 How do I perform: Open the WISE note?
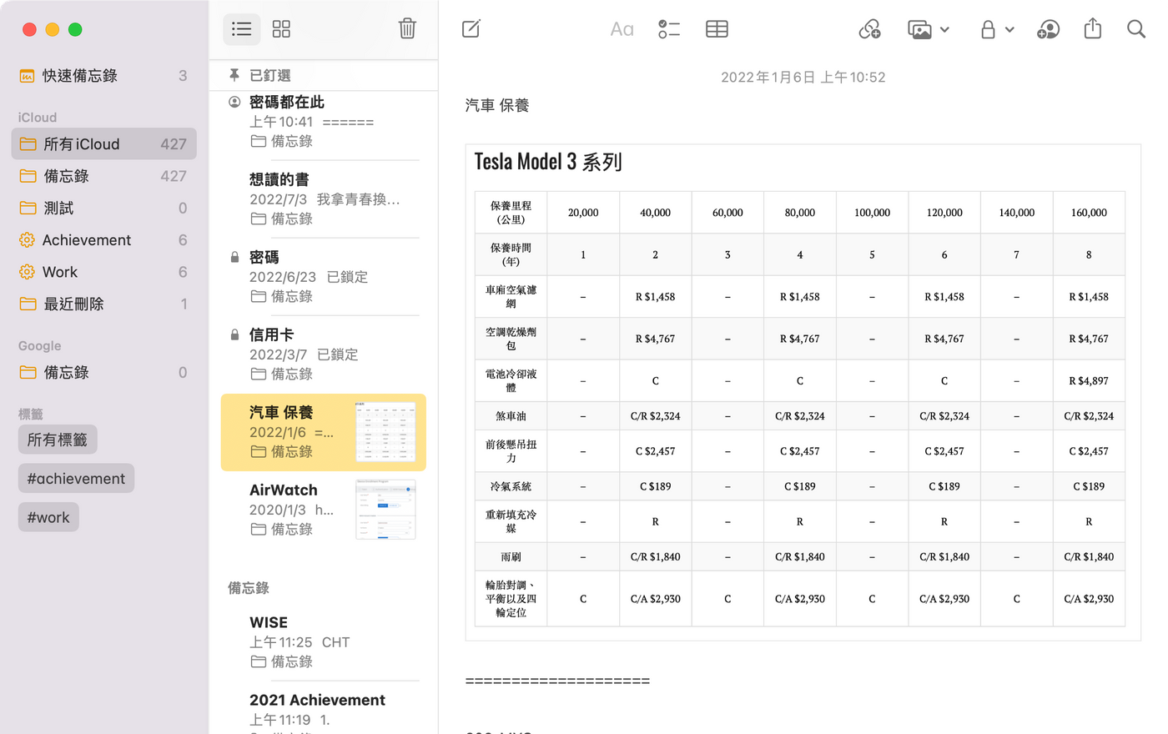(324, 642)
